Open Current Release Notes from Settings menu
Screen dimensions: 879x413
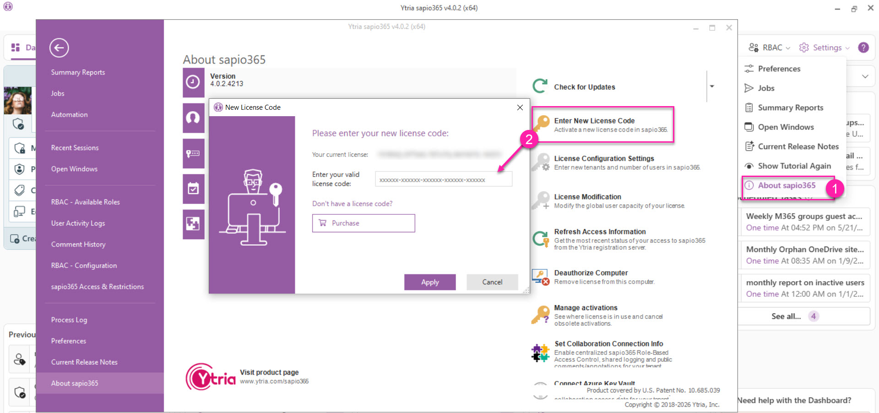click(798, 146)
